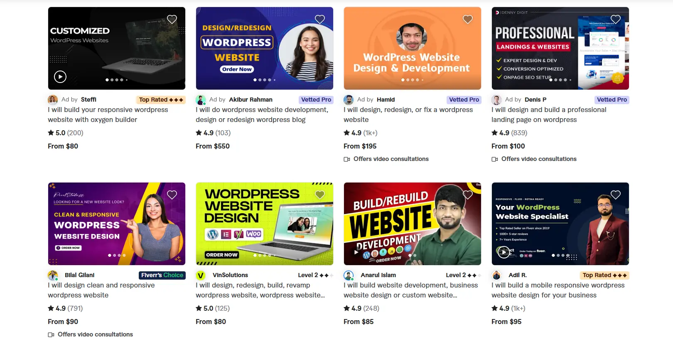Favorite Steffi's oxygen builder gig with heart icon
This screenshot has height=346, width=673.
tap(172, 19)
